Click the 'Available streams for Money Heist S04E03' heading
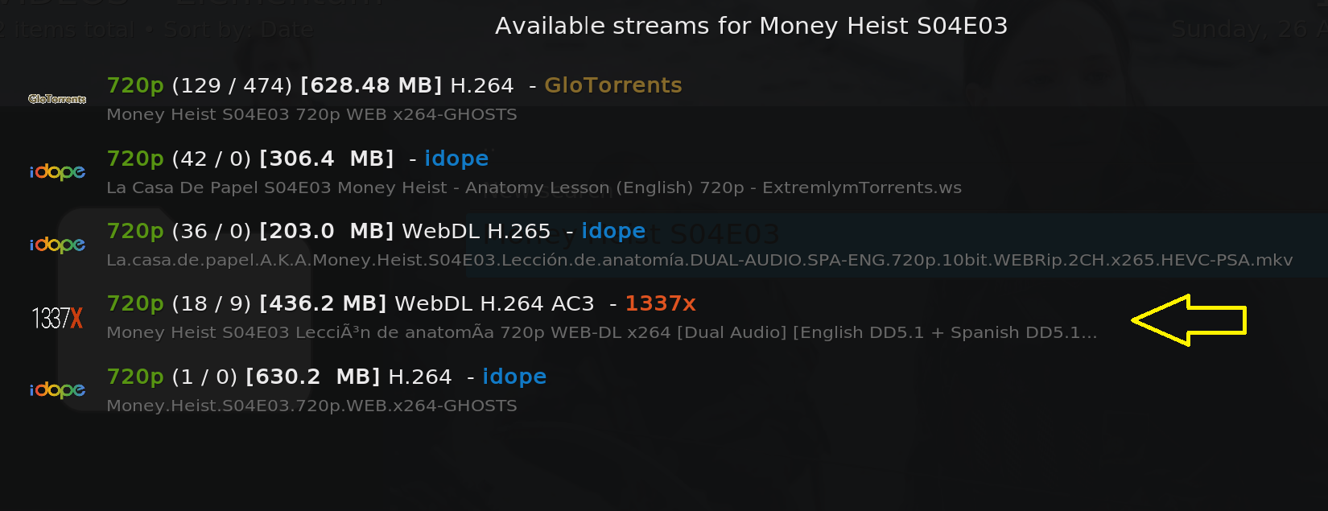This screenshot has width=1328, height=511. click(751, 26)
